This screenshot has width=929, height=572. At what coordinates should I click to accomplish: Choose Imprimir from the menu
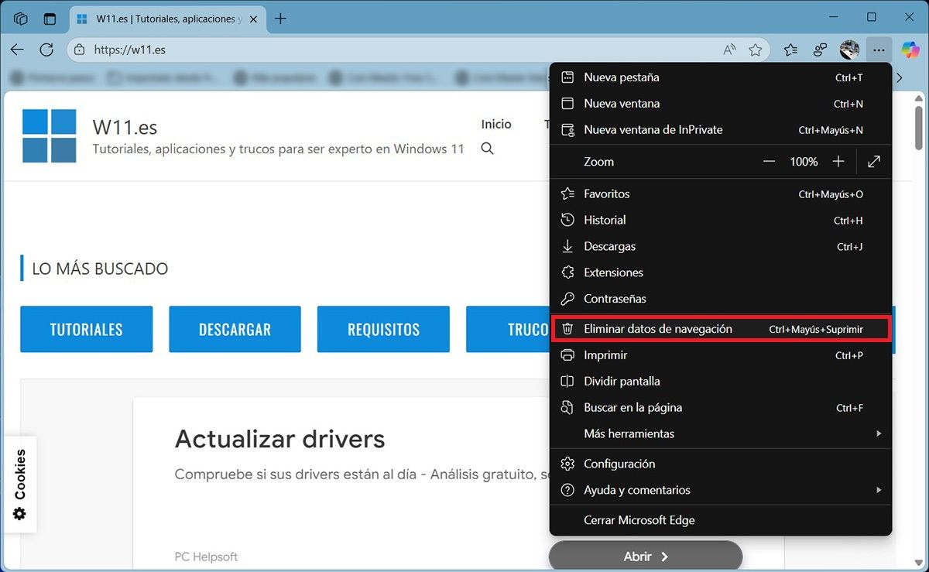point(721,355)
